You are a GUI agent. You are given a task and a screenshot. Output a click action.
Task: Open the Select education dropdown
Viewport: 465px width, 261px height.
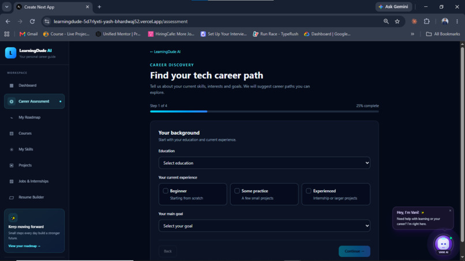pos(264,163)
